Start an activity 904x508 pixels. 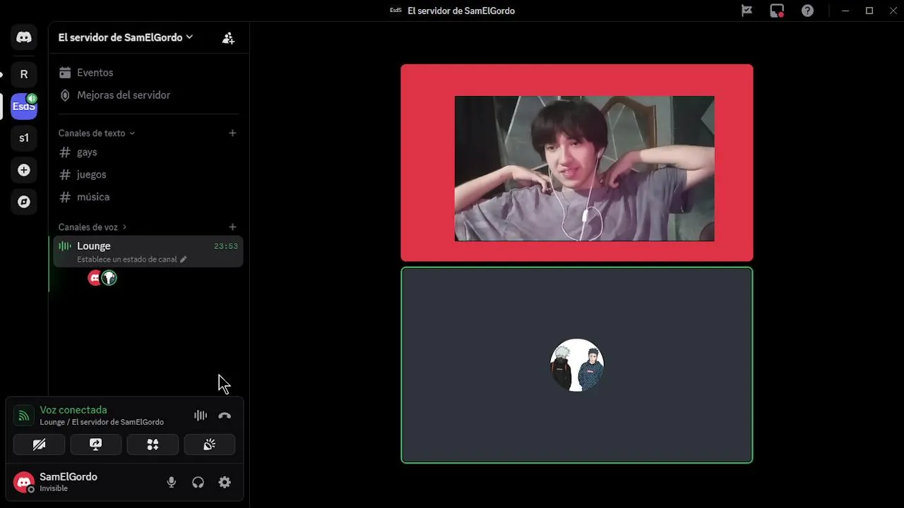(153, 445)
